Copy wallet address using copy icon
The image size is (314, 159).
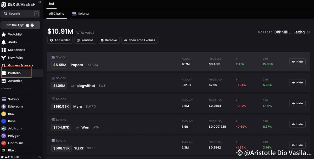[308, 32]
